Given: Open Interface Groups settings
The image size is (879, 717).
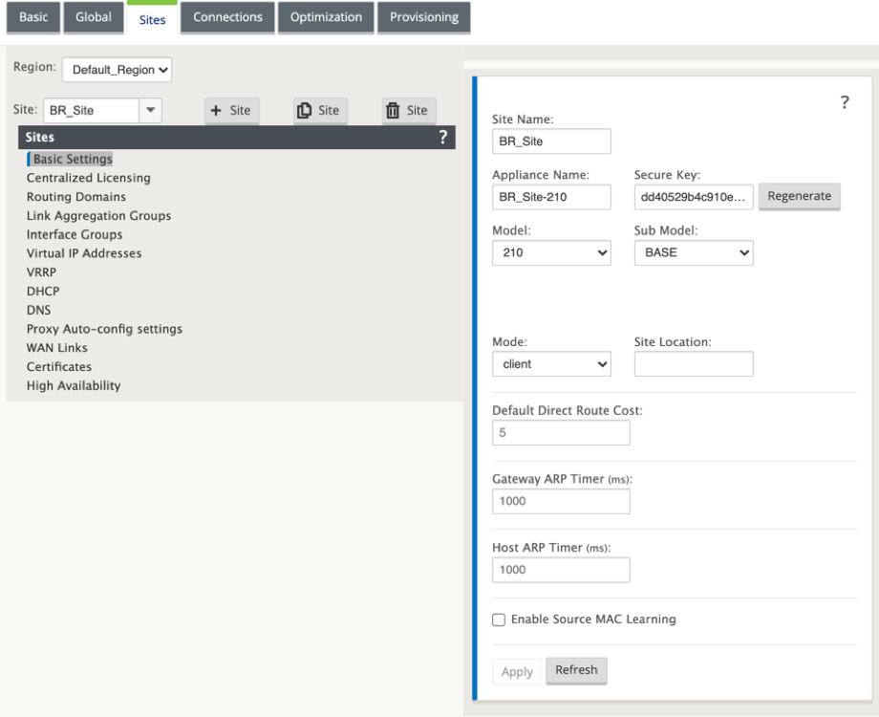Looking at the screenshot, I should [75, 234].
